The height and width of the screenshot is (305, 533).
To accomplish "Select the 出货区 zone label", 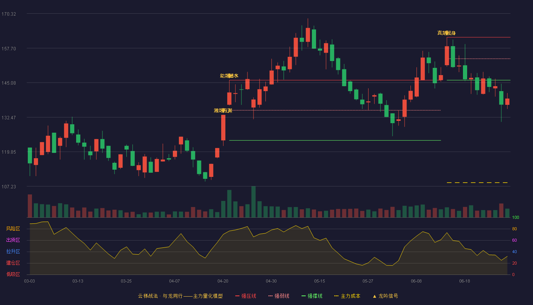I will (x=13, y=240).
